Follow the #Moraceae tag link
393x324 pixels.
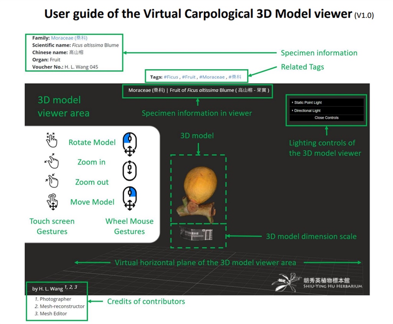click(x=213, y=77)
